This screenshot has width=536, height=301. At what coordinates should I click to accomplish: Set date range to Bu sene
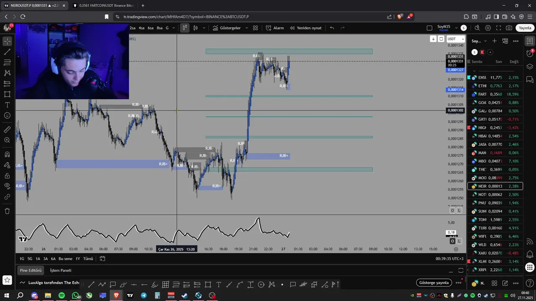coord(65,259)
